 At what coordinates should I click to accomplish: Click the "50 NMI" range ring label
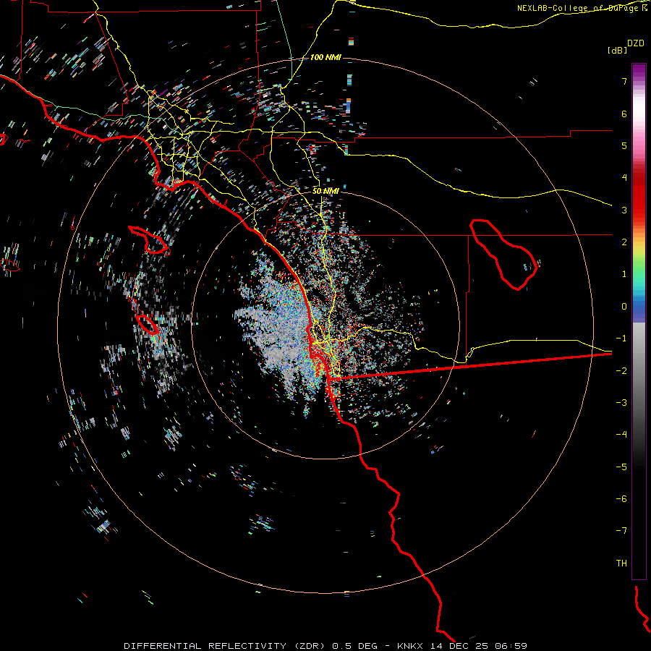(325, 191)
